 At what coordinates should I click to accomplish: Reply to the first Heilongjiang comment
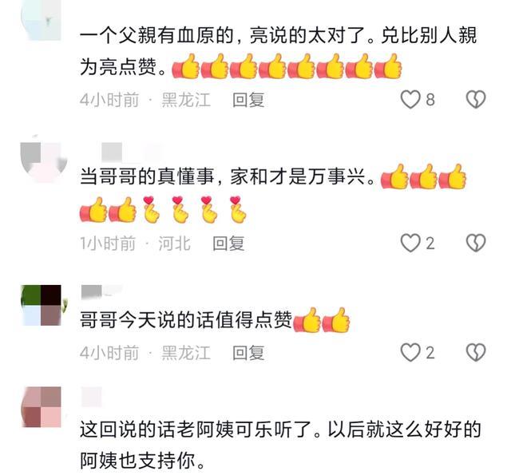pyautogui.click(x=248, y=100)
